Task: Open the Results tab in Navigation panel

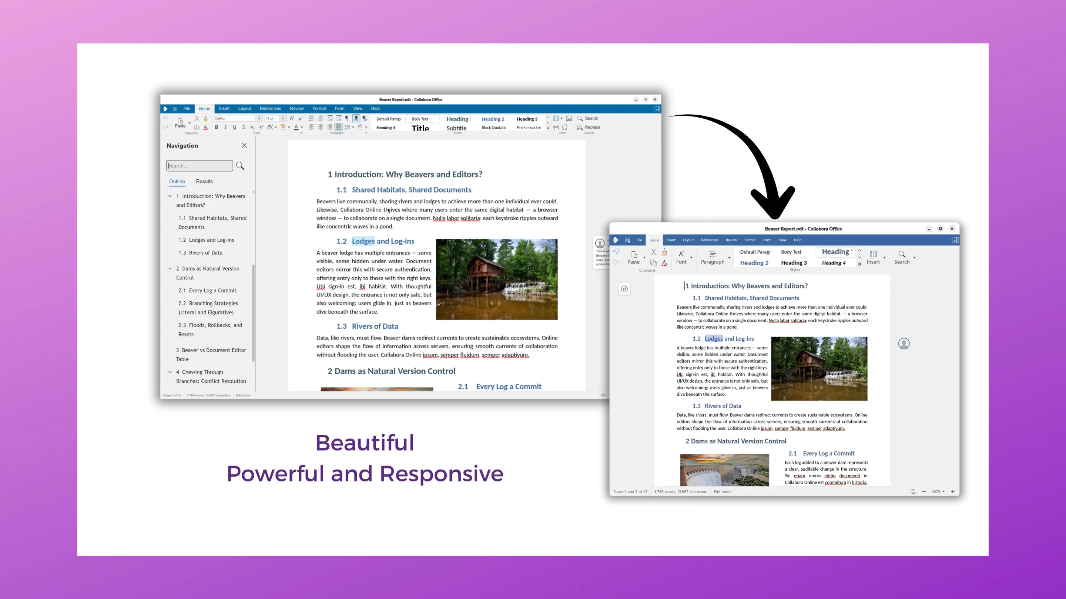Action: point(204,181)
